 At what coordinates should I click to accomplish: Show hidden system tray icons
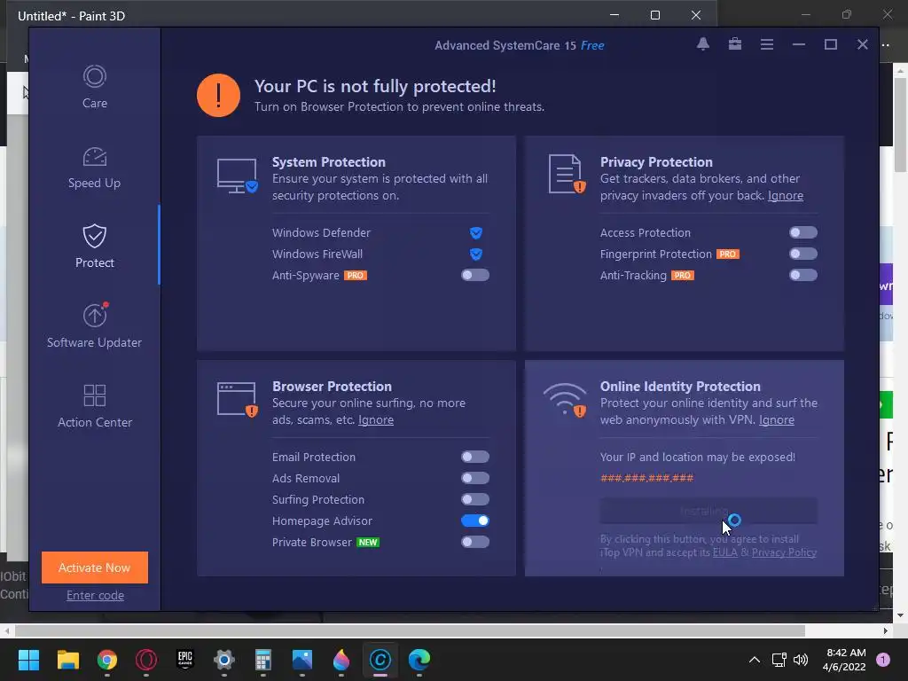pos(755,660)
